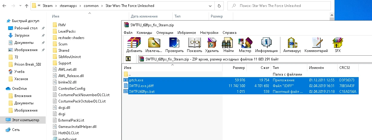This screenshot has height=140, width=372.
Task: Open the Настройки menu
Action: click(209, 33)
